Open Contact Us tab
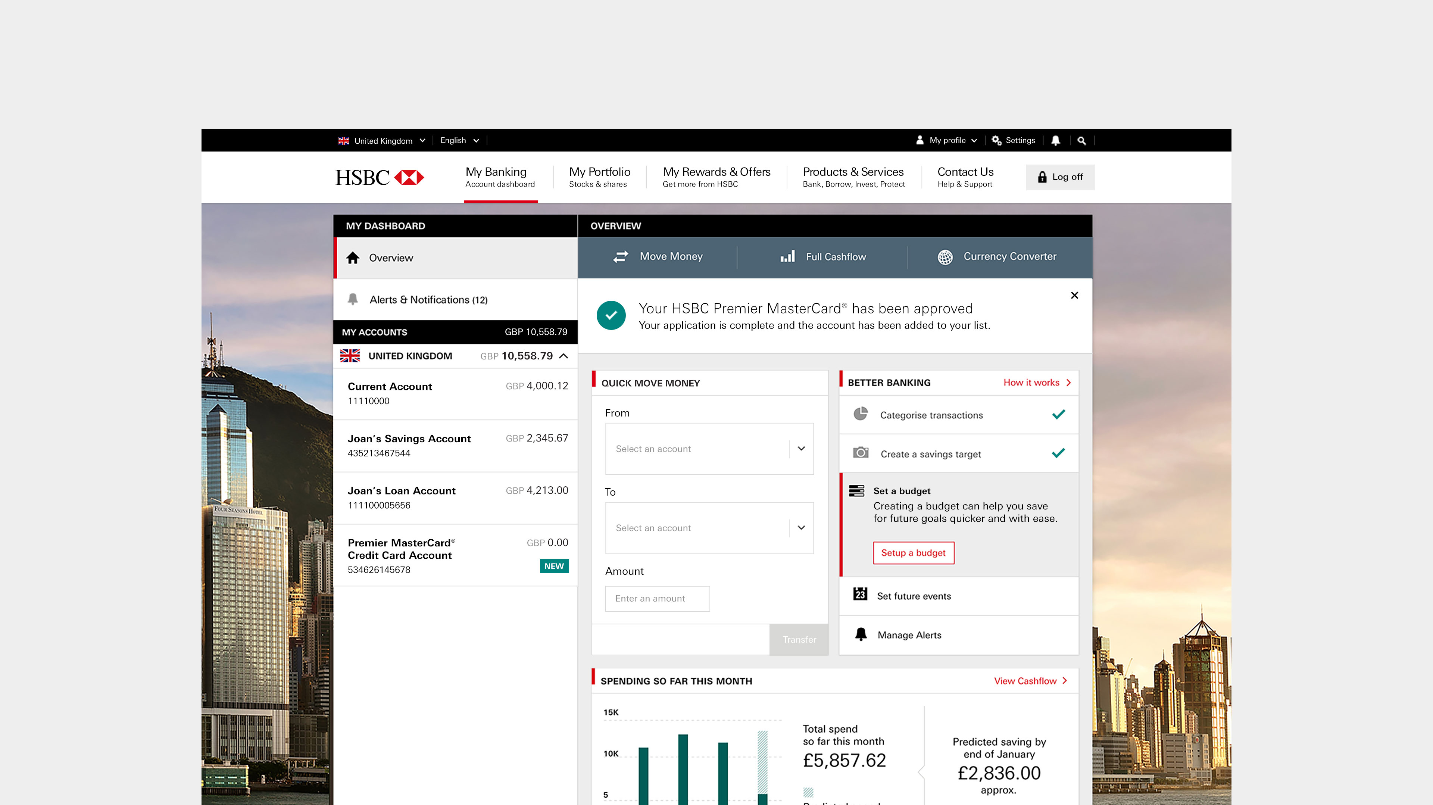Screen dimensions: 1433x805 (965, 177)
